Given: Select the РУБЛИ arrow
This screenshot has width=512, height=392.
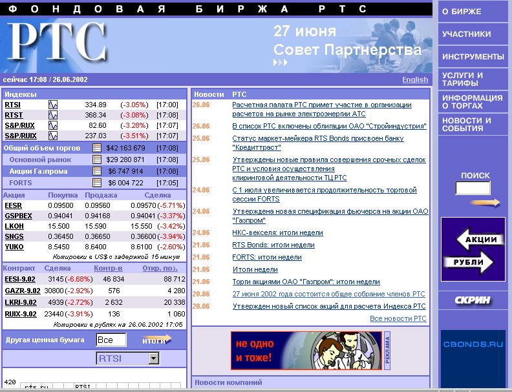Looking at the screenshot, I should (469, 262).
